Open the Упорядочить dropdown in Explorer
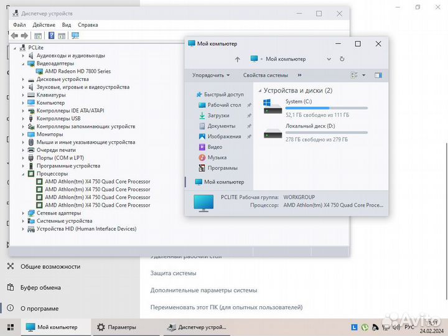 pos(211,75)
